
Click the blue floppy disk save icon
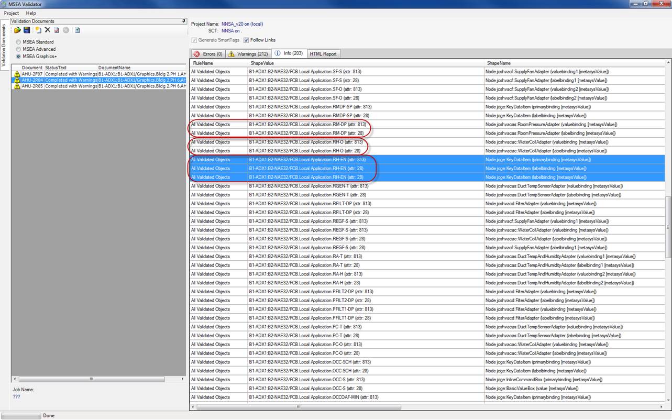point(27,30)
